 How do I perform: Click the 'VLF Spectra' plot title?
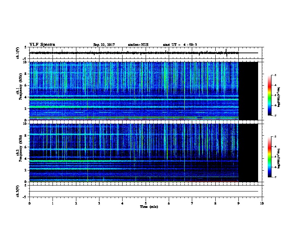click(42, 45)
